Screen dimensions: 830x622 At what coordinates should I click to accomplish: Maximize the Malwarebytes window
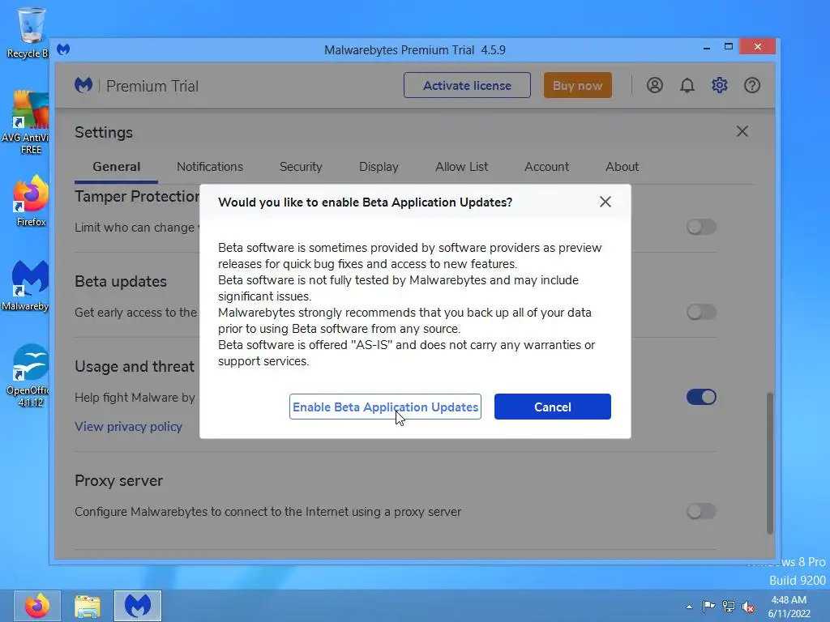pos(729,47)
